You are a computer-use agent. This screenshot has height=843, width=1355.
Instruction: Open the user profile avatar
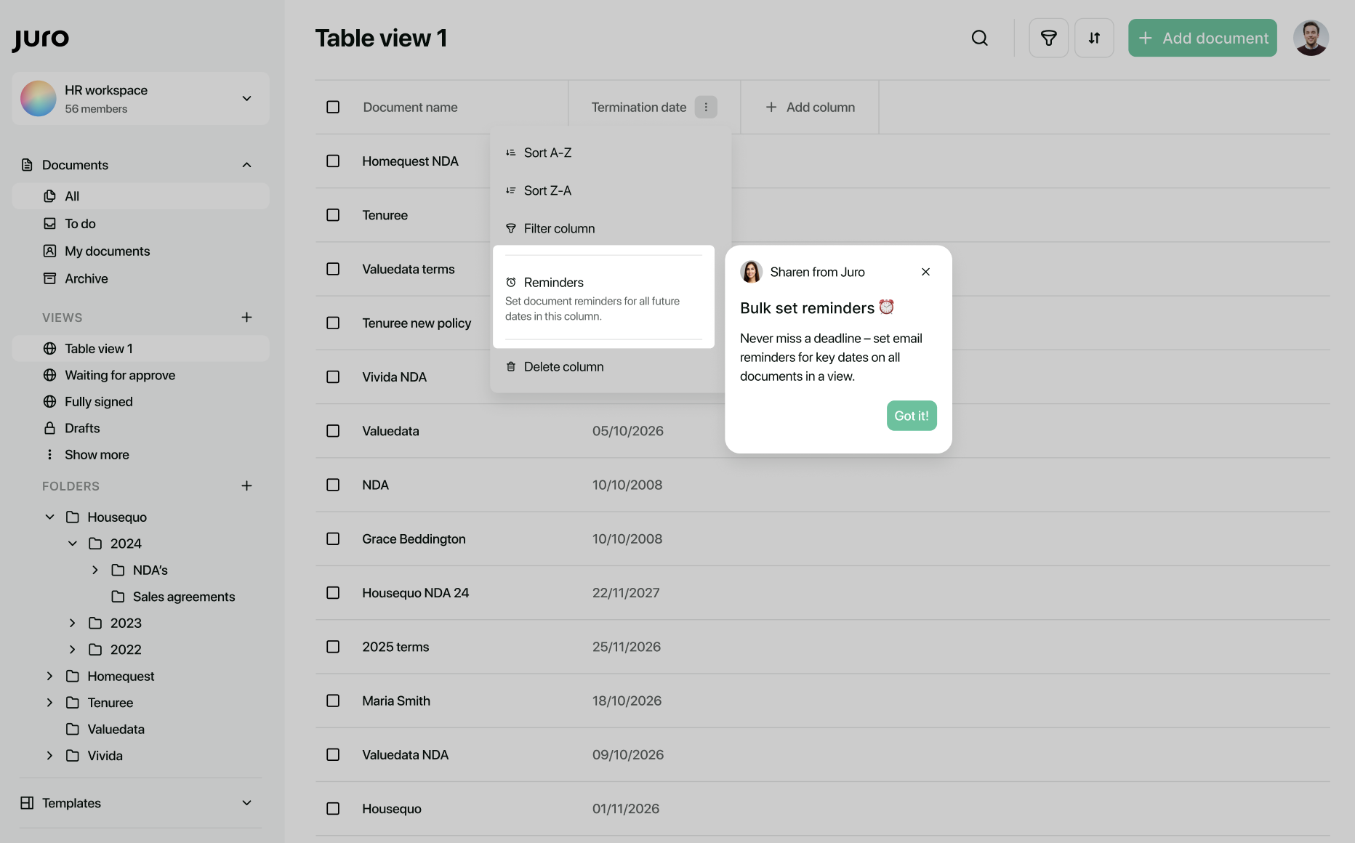[1311, 38]
